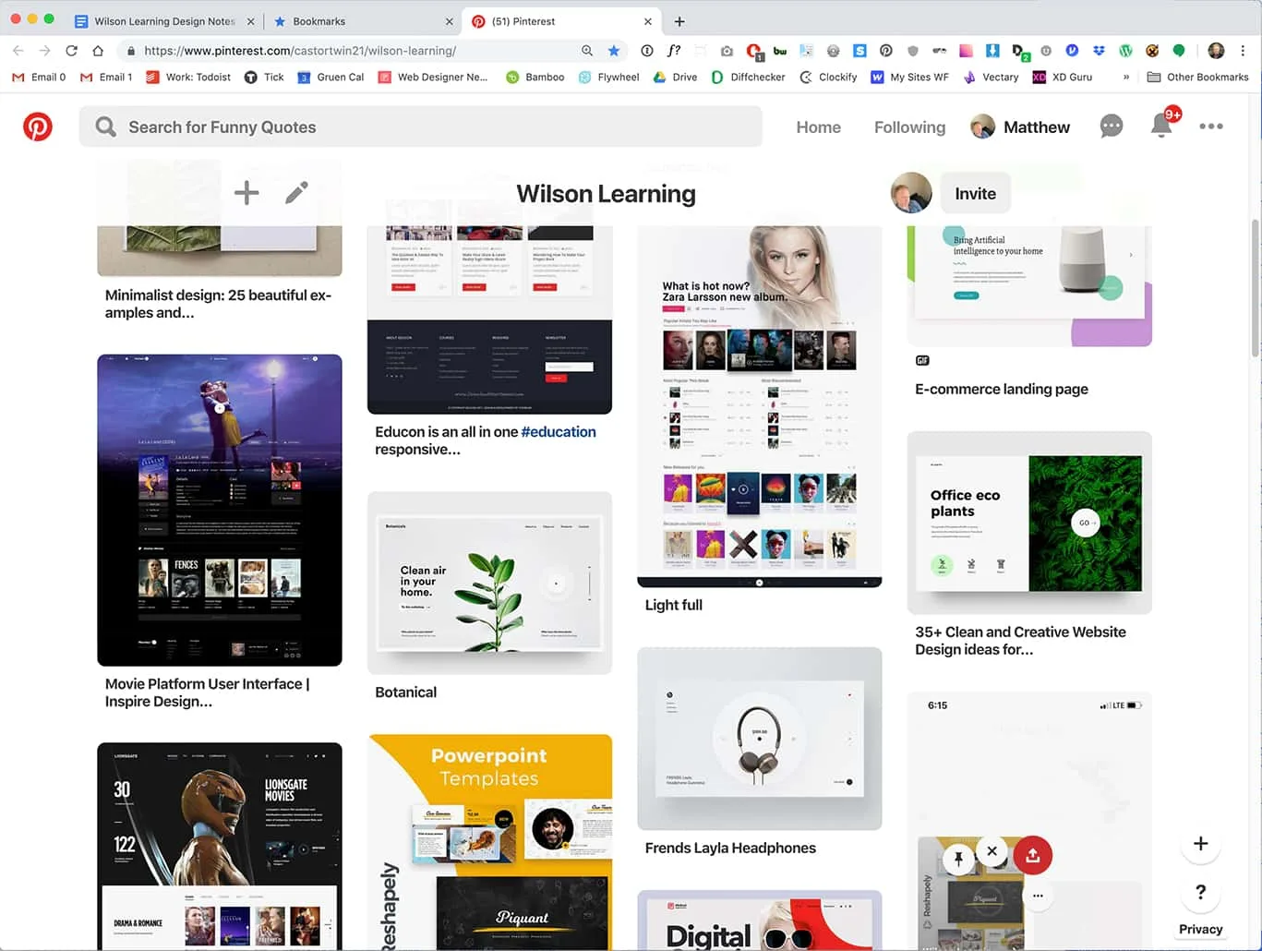This screenshot has height=951, width=1262.
Task: Open the camera screenshot extension
Action: pos(727,51)
